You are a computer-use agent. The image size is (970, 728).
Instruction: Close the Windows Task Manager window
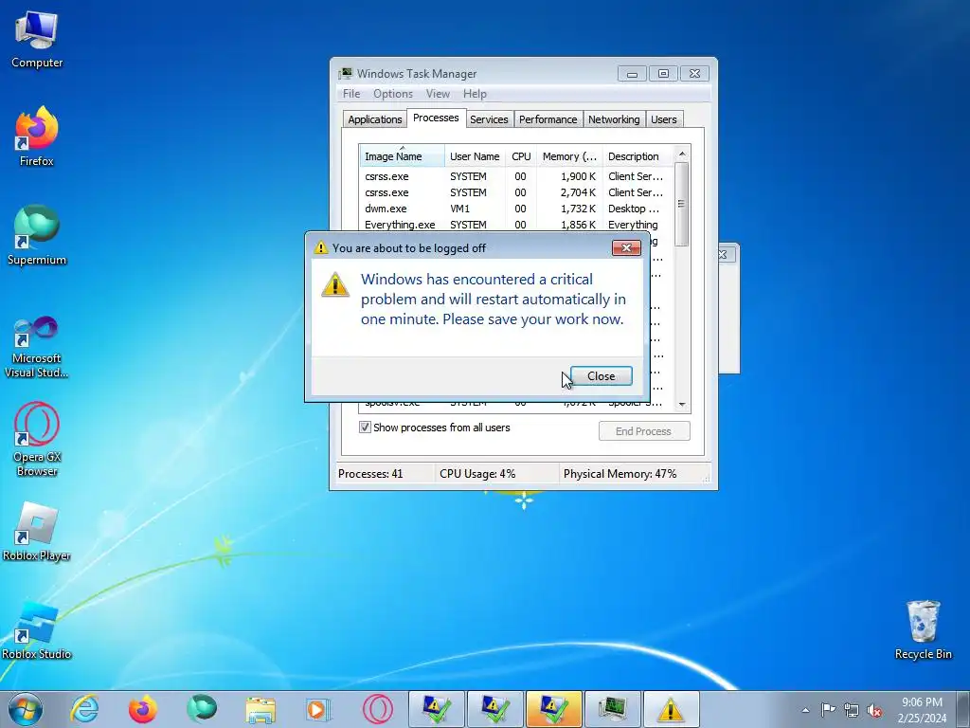coord(694,74)
